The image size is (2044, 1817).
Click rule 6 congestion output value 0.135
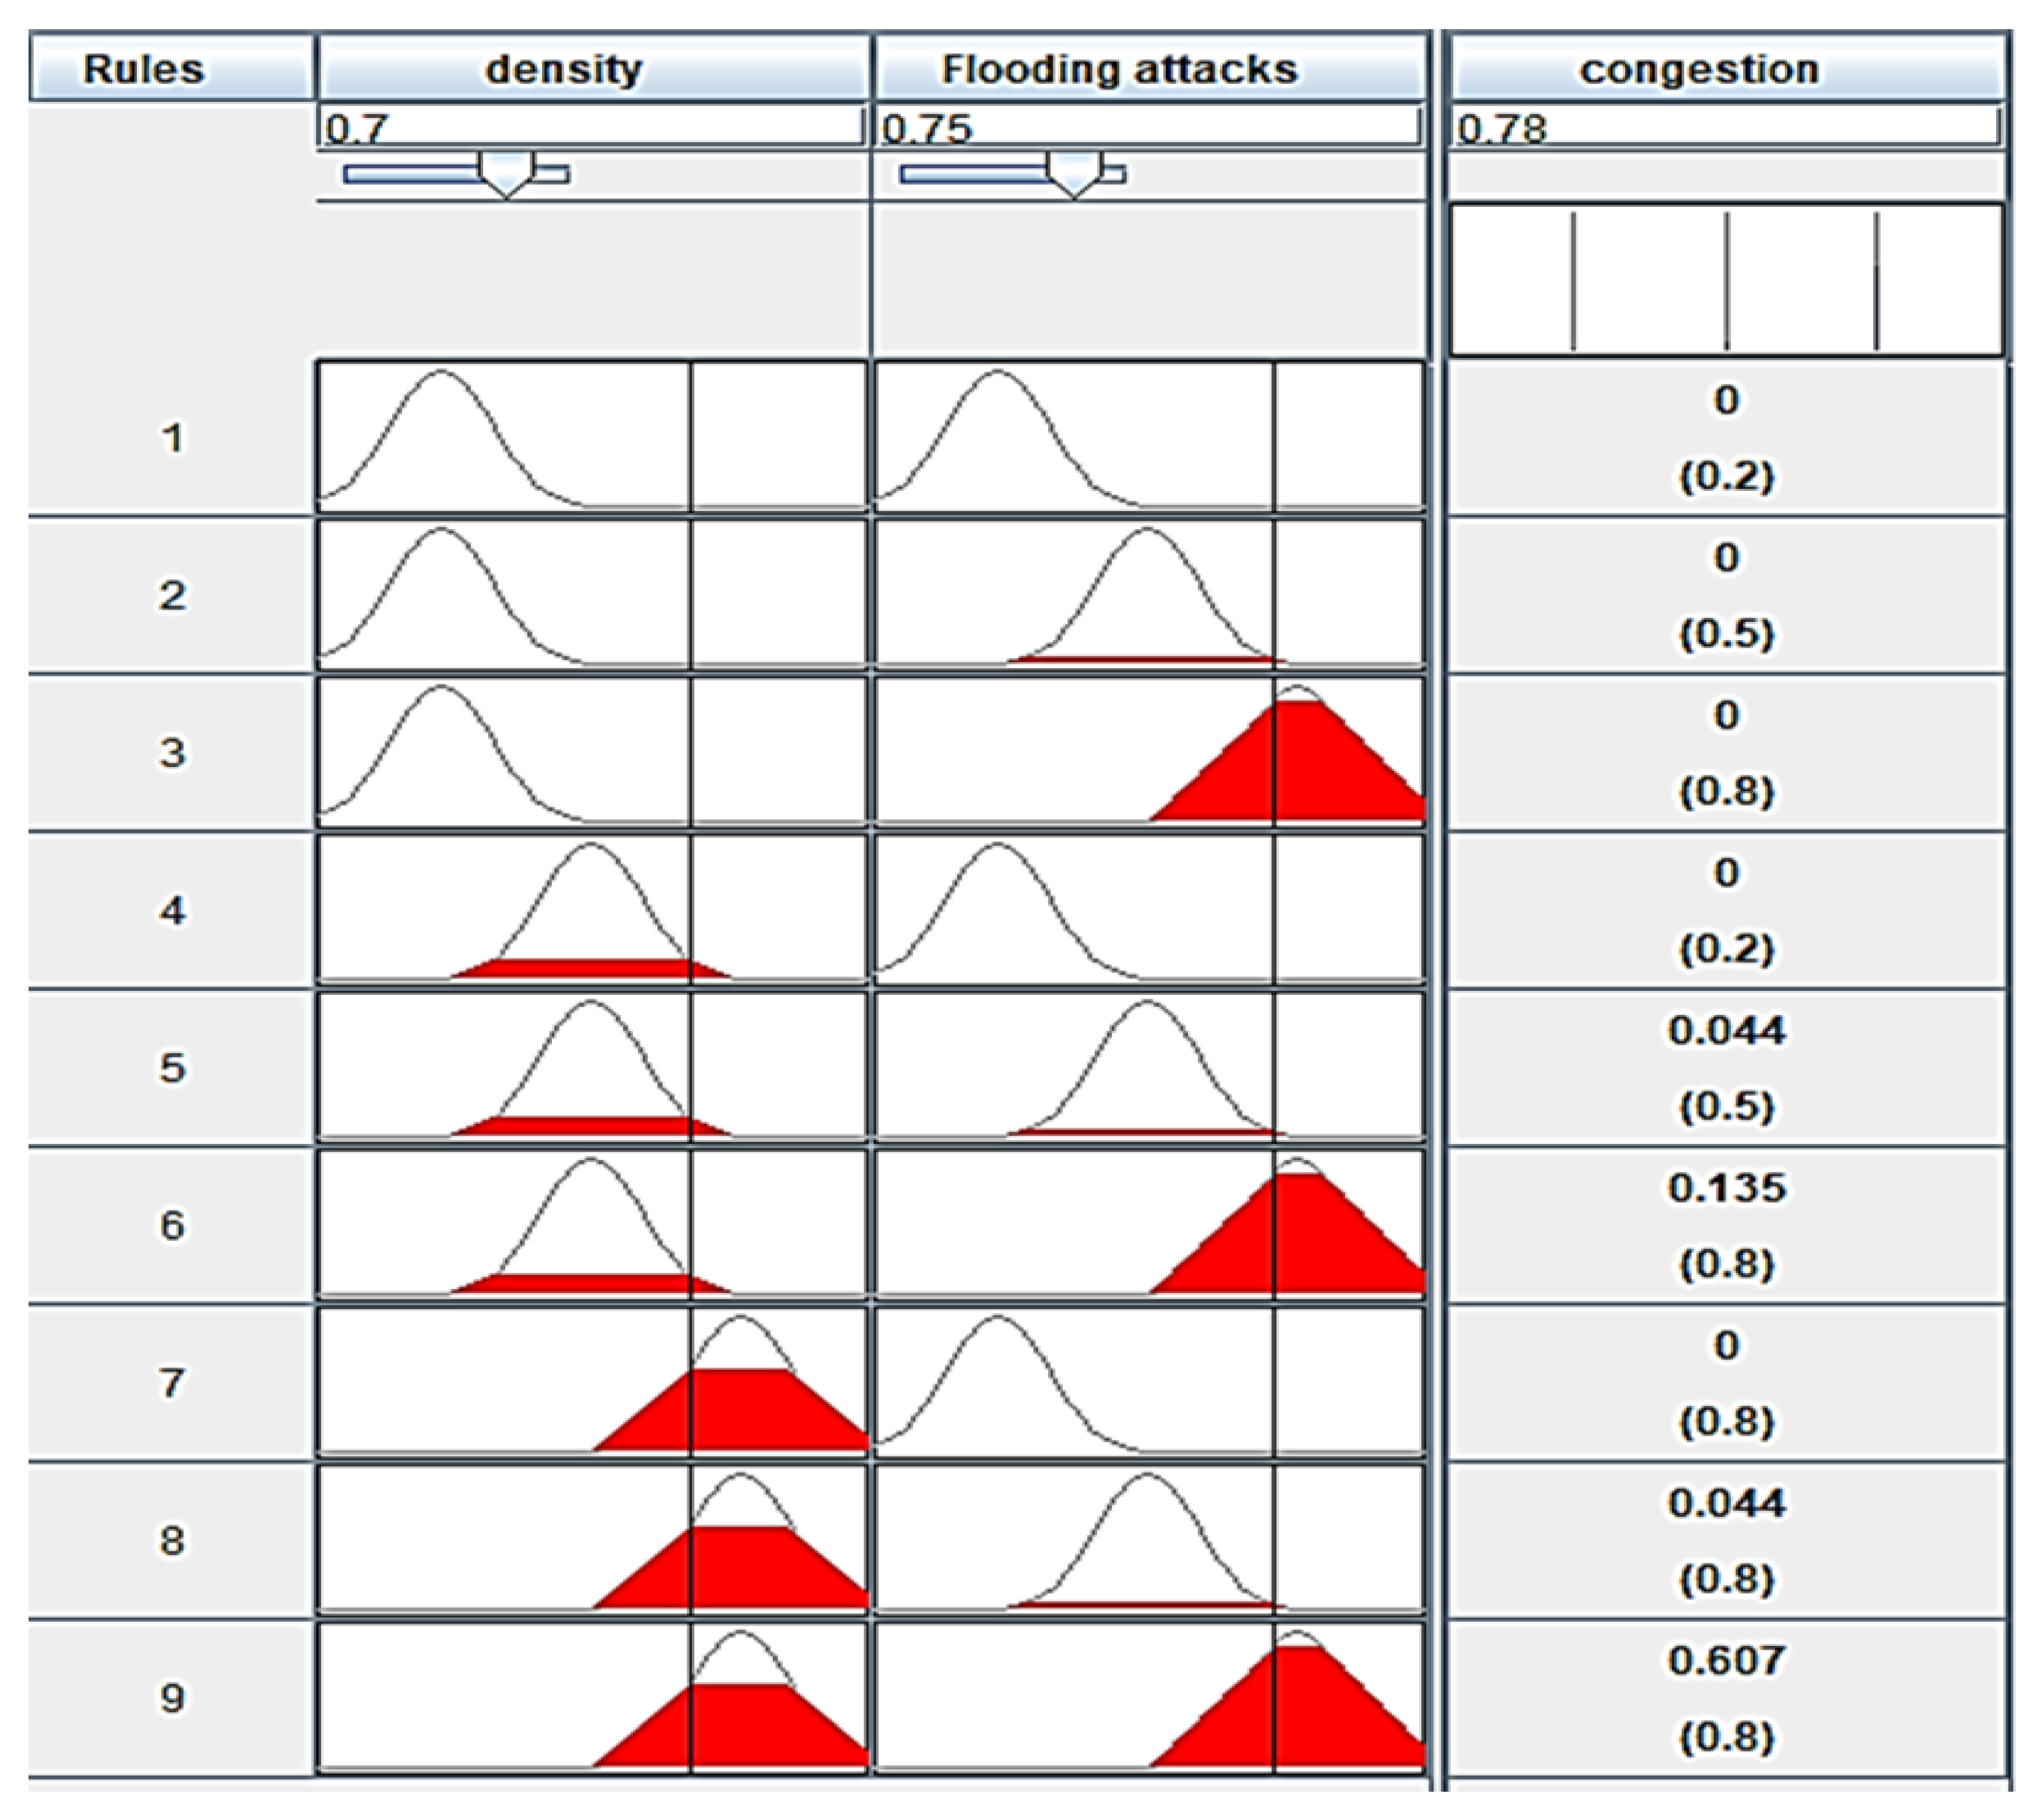tap(1726, 1188)
